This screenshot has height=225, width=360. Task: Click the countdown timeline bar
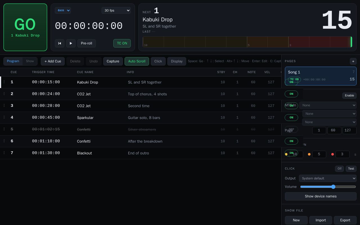click(247, 42)
